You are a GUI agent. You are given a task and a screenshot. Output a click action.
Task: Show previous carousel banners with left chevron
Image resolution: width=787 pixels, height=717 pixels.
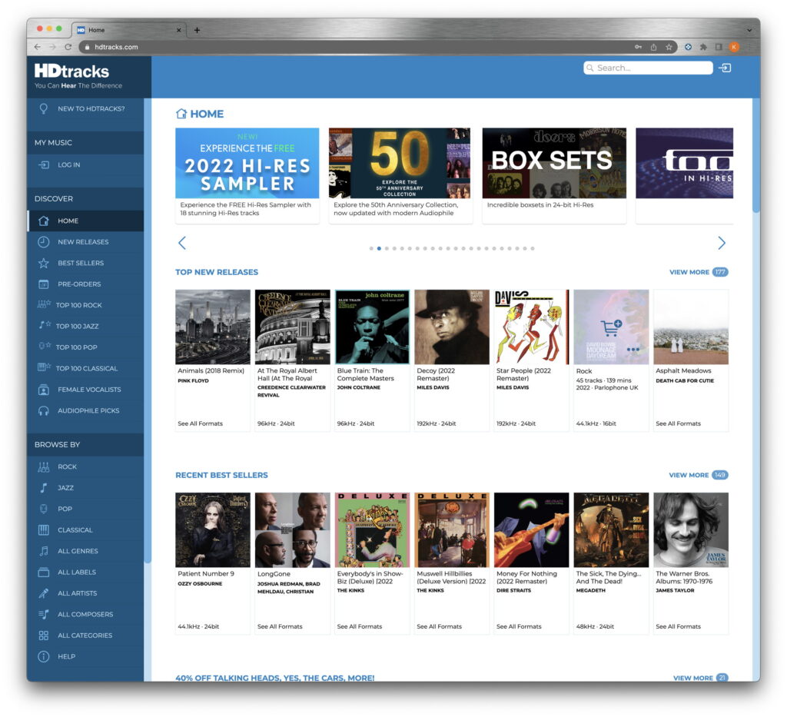(182, 243)
